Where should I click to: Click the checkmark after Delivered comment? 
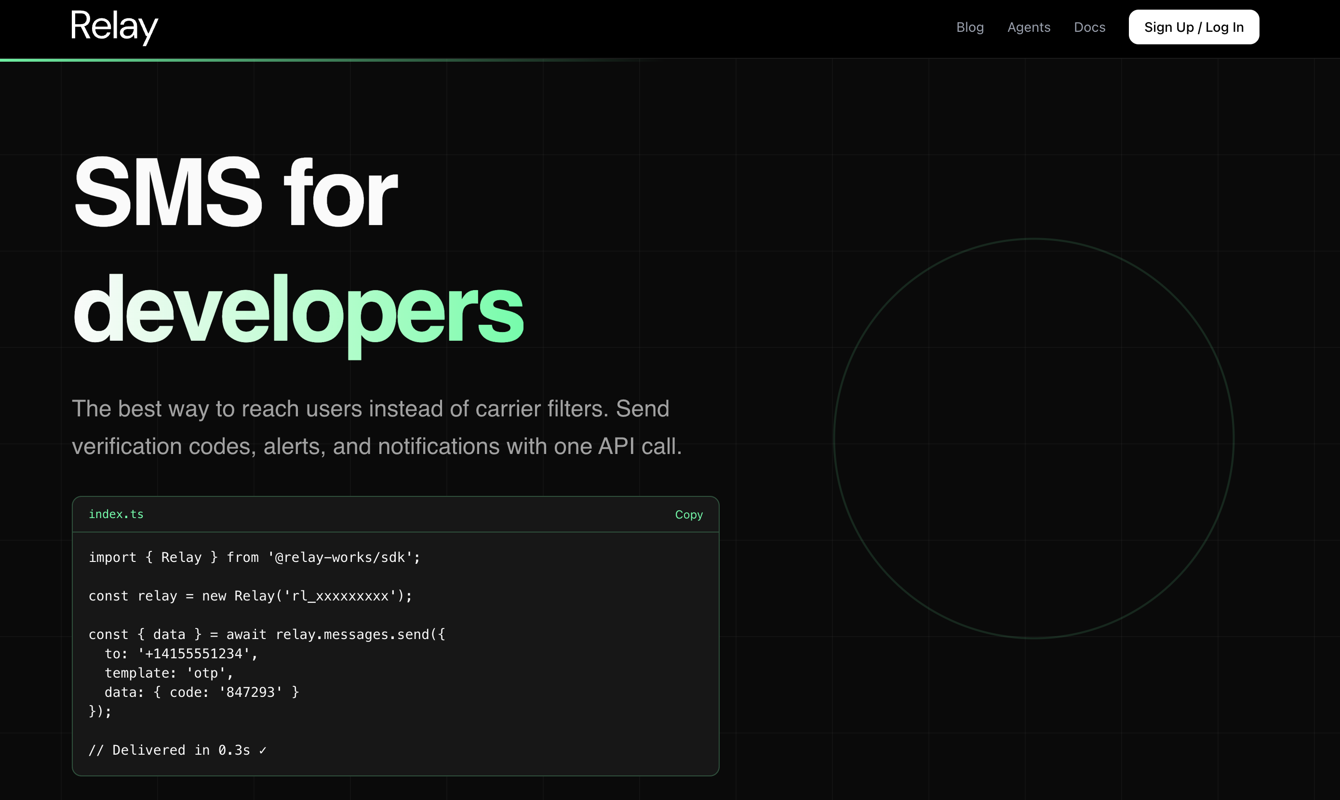pyautogui.click(x=263, y=750)
